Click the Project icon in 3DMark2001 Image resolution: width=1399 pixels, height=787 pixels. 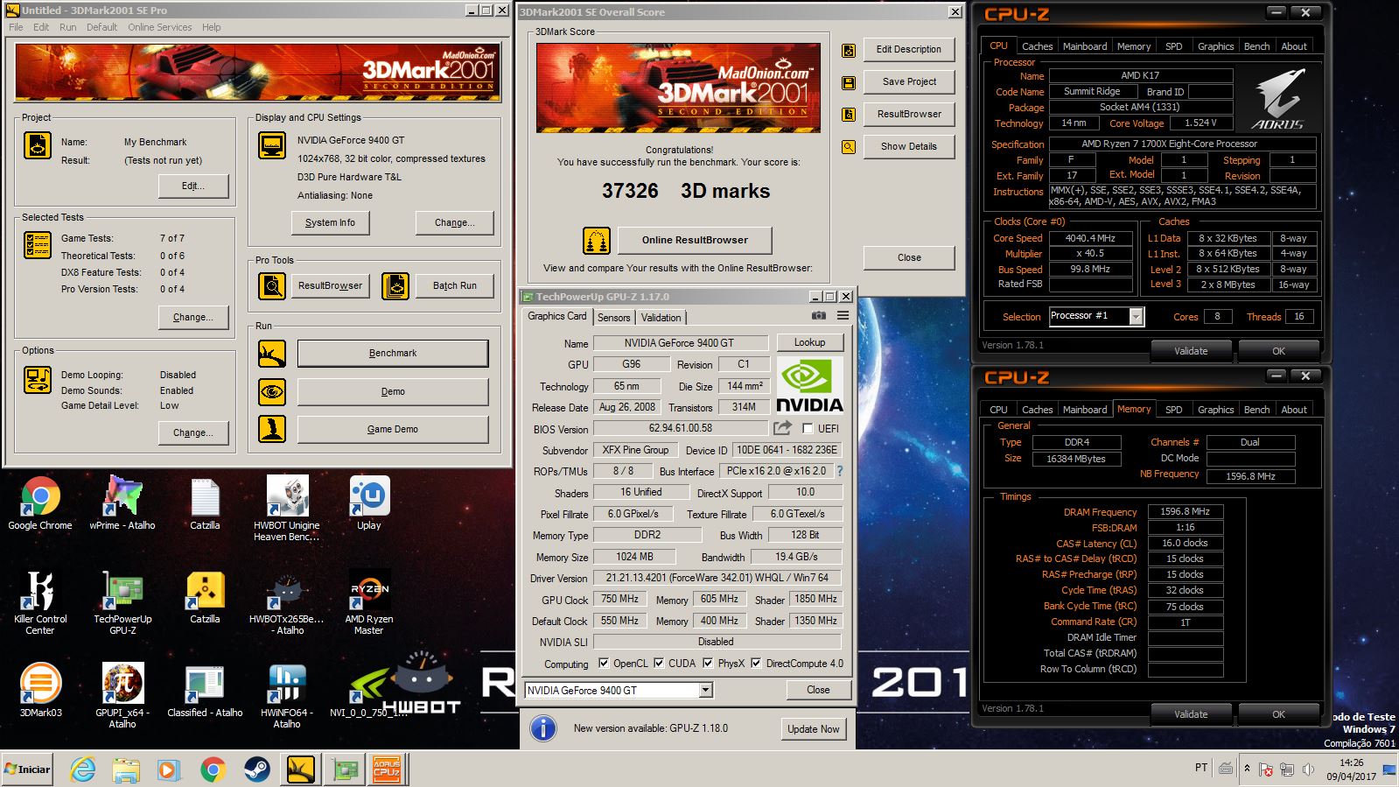point(38,145)
